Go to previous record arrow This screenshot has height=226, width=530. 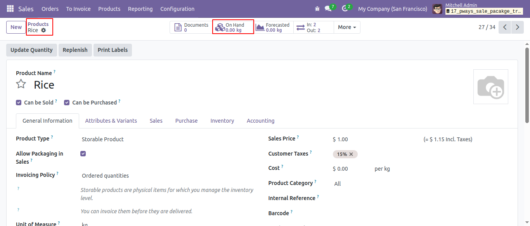coord(505,27)
